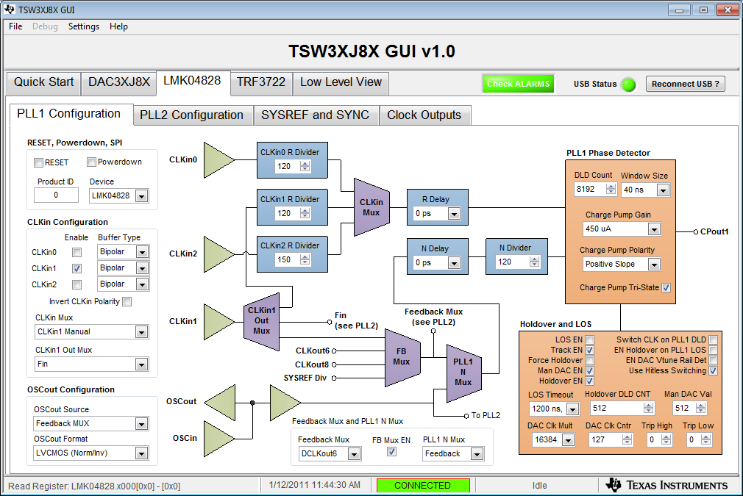
Task: Open the Clock Outputs tab
Action: click(x=424, y=115)
